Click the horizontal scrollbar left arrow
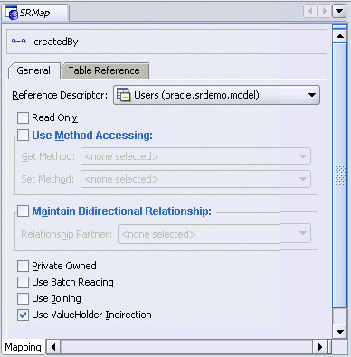Image resolution: width=351 pixels, height=357 pixels. point(53,347)
